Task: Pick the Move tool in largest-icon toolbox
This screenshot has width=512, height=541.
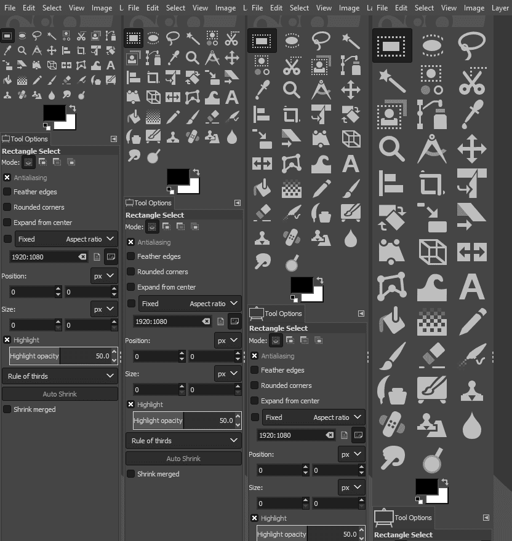Action: click(x=471, y=149)
